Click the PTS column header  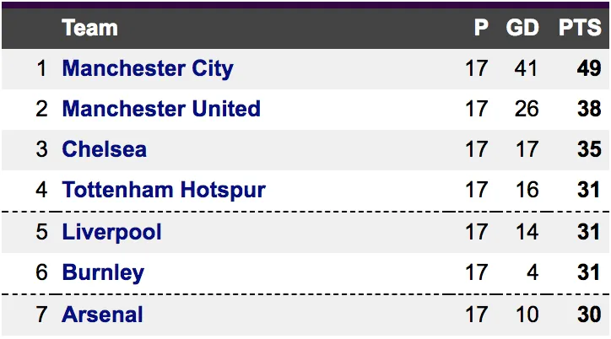click(x=579, y=28)
